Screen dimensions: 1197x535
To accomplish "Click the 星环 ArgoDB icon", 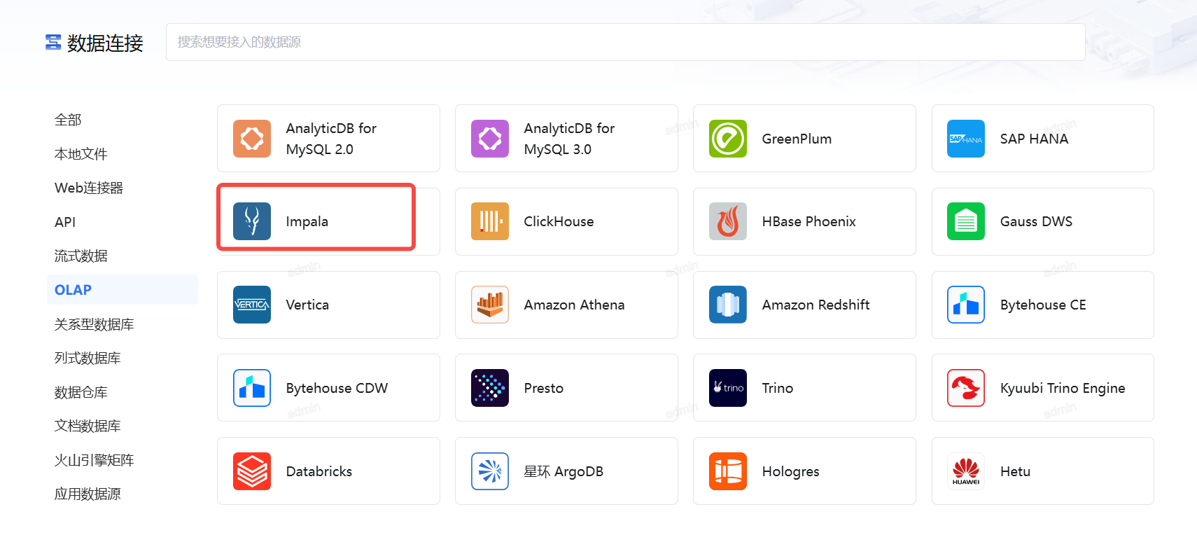I will (490, 471).
